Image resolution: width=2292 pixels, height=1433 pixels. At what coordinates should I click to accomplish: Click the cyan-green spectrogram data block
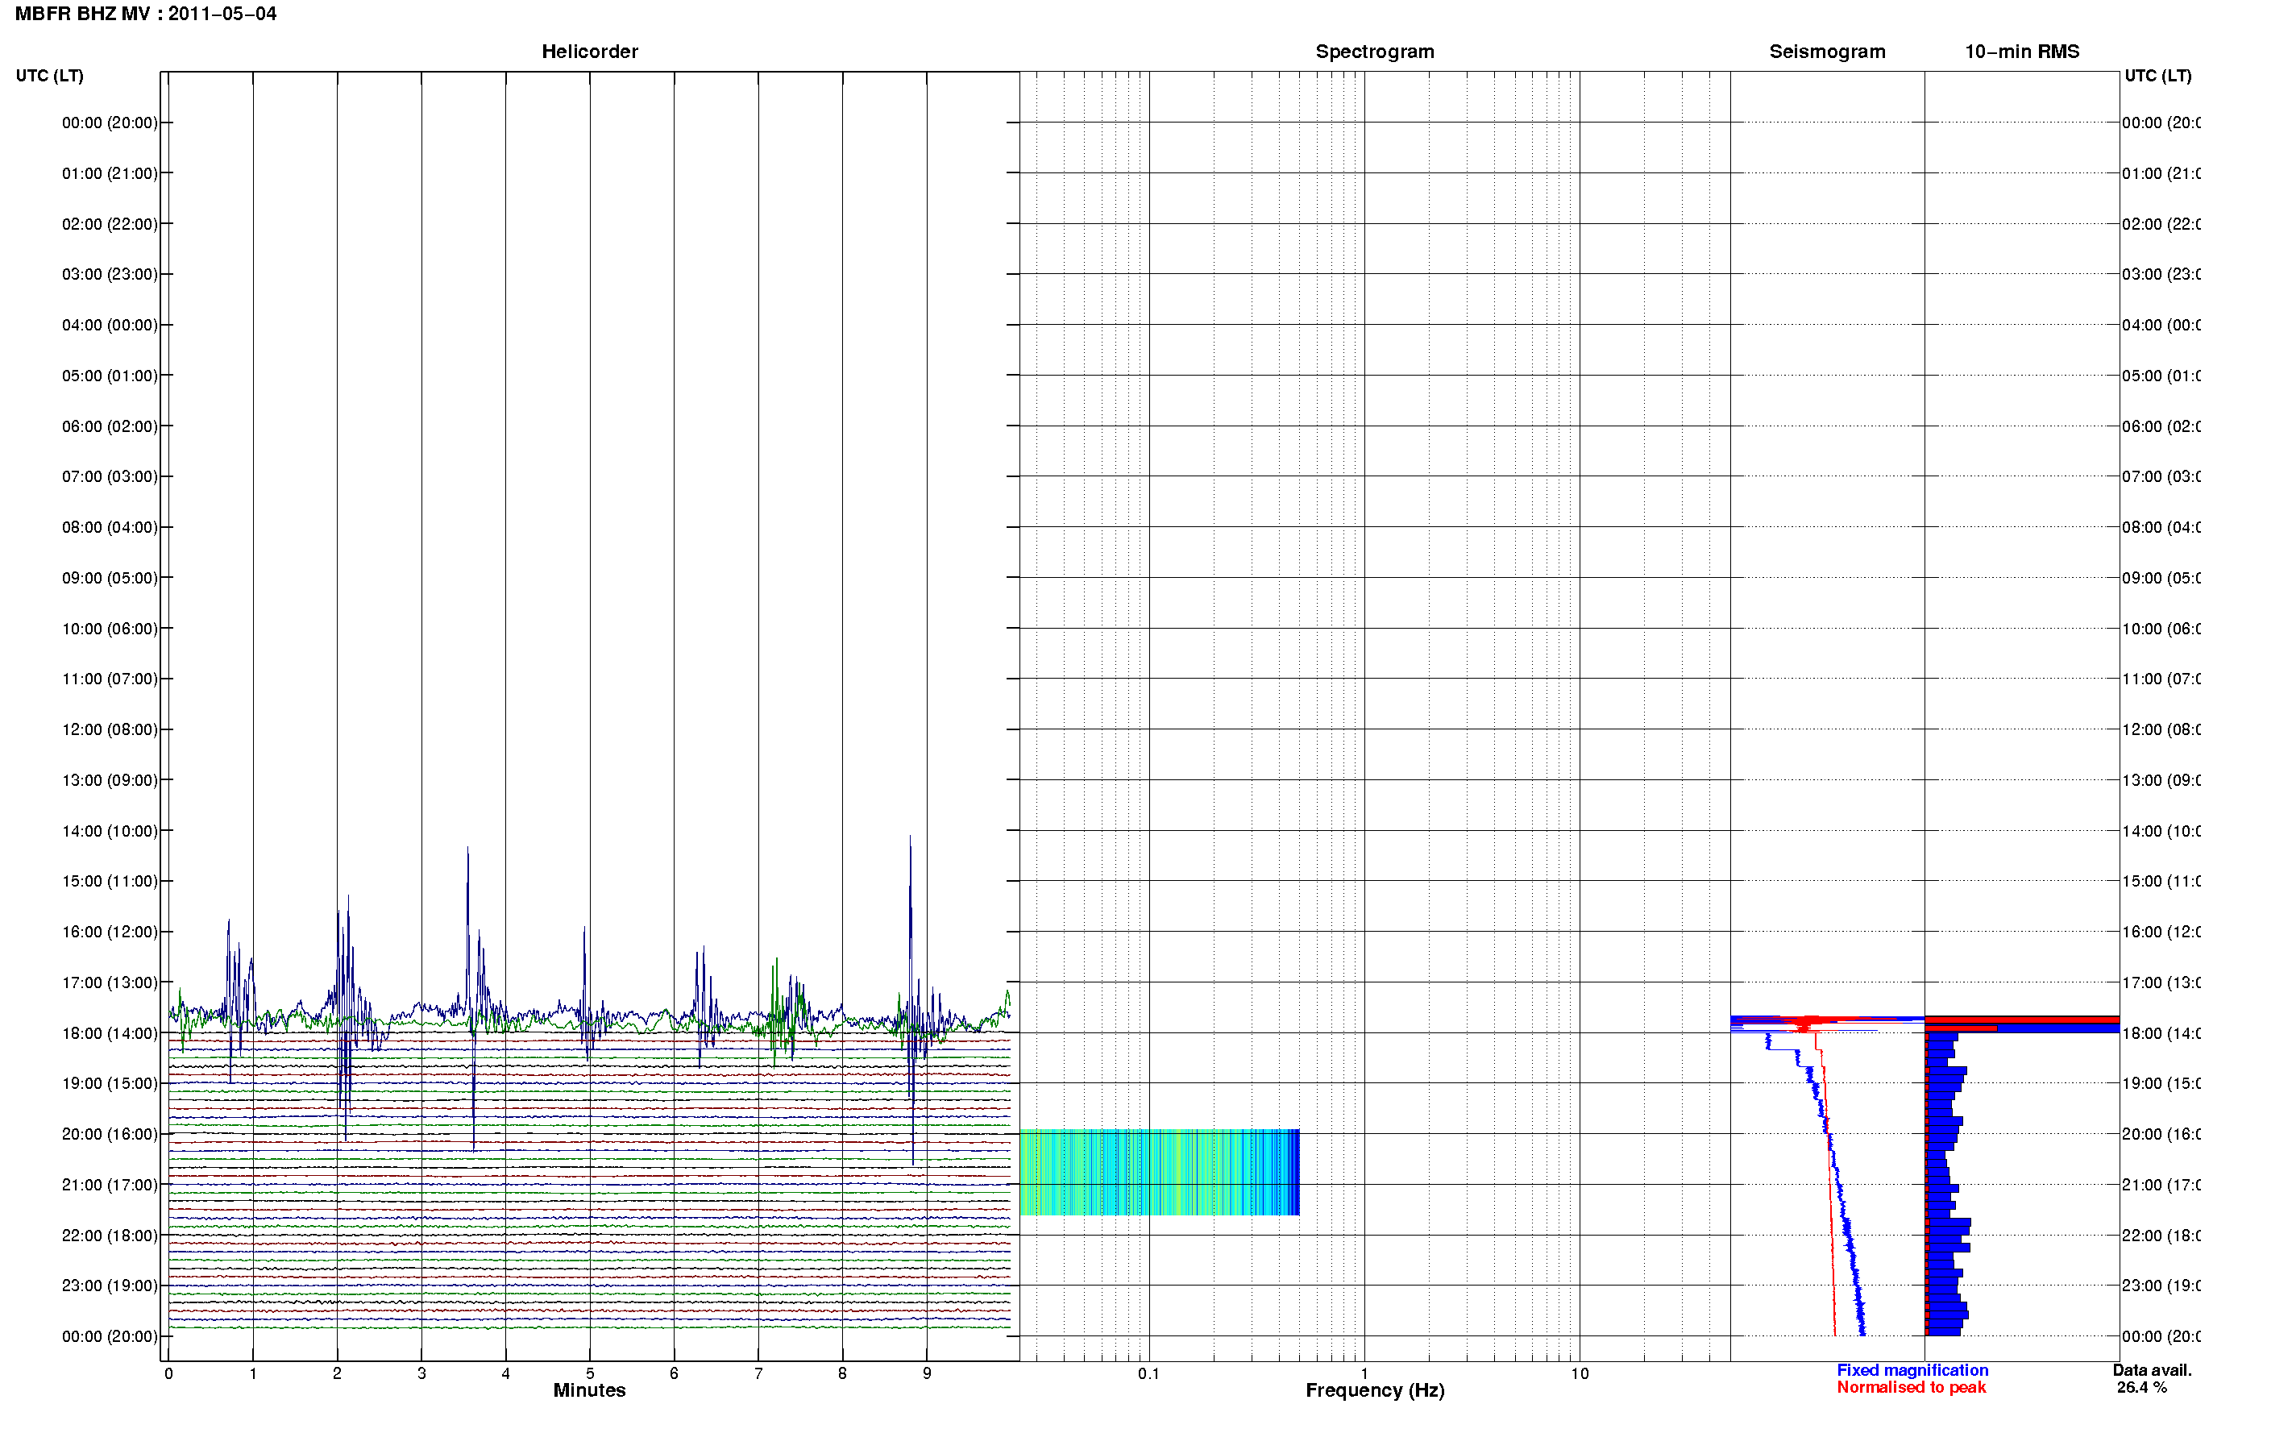click(1159, 1173)
